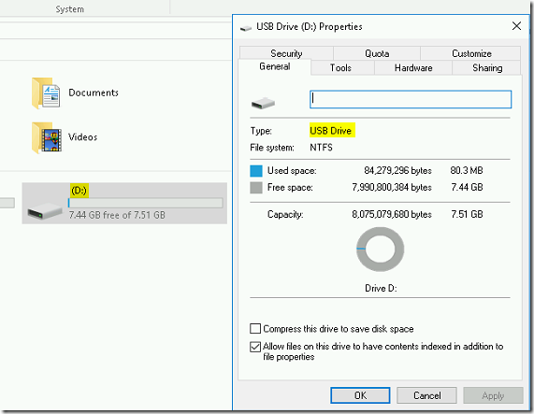534x414 pixels.
Task: Click the blue Used space color square
Action: coord(256,171)
